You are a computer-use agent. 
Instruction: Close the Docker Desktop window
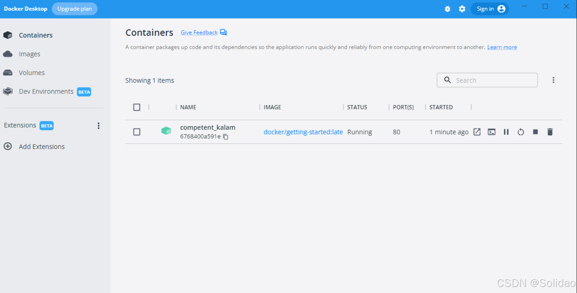pyautogui.click(x=566, y=6)
